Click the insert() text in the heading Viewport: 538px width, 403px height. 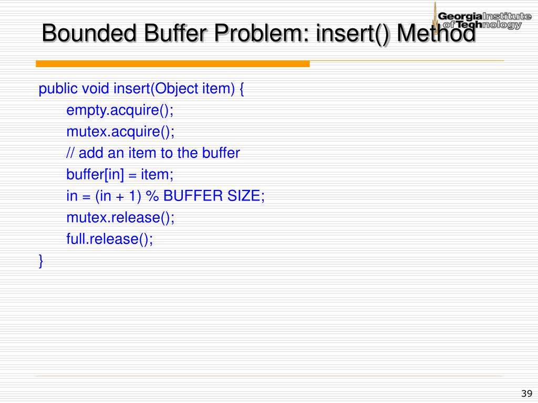pos(353,34)
